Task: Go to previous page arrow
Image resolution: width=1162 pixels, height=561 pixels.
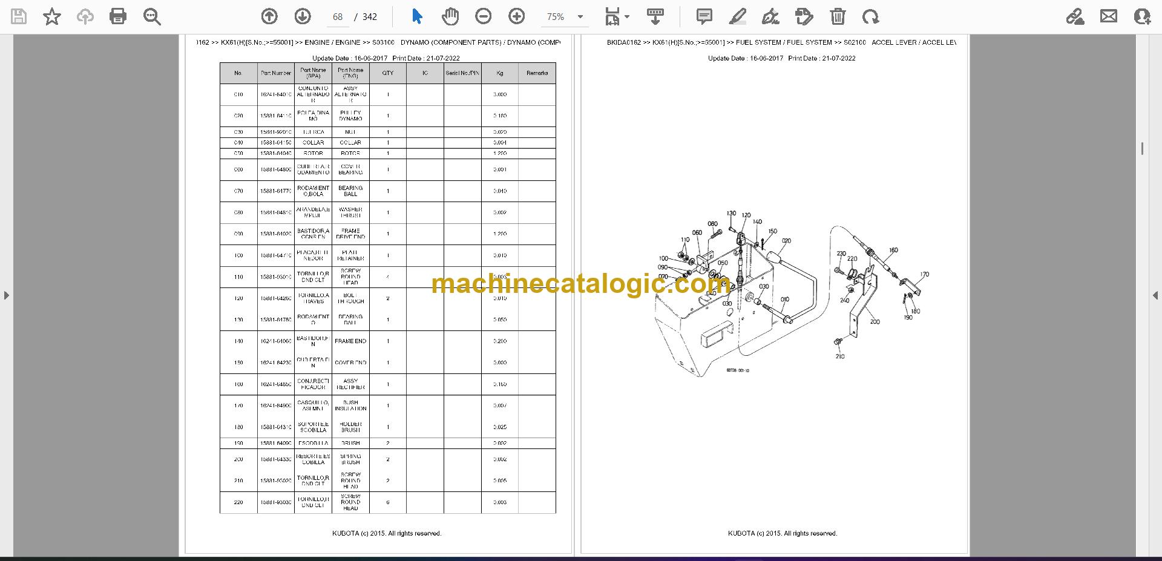Action: coord(269,17)
